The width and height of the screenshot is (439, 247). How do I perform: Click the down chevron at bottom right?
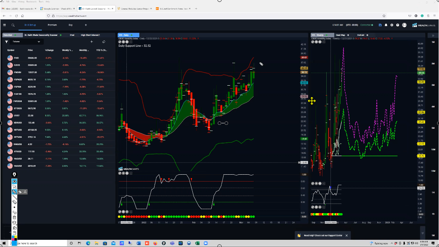[x=423, y=233]
